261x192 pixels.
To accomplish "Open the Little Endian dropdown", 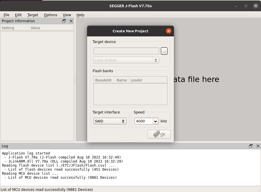I will 126,60.
